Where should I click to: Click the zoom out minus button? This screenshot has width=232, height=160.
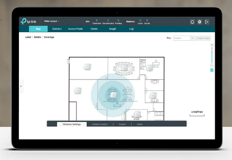pyautogui.click(x=212, y=65)
